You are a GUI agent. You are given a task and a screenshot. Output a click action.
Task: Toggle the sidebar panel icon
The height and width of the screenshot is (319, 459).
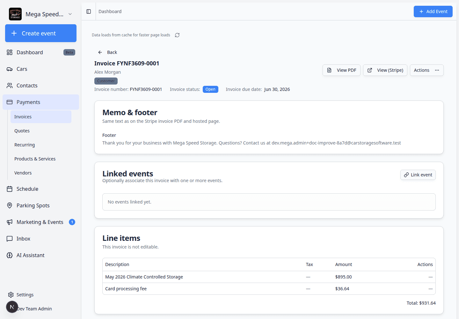pos(89,11)
